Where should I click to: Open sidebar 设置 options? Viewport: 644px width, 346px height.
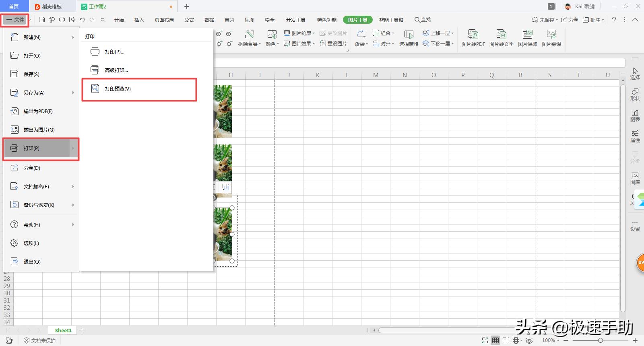pos(635,226)
